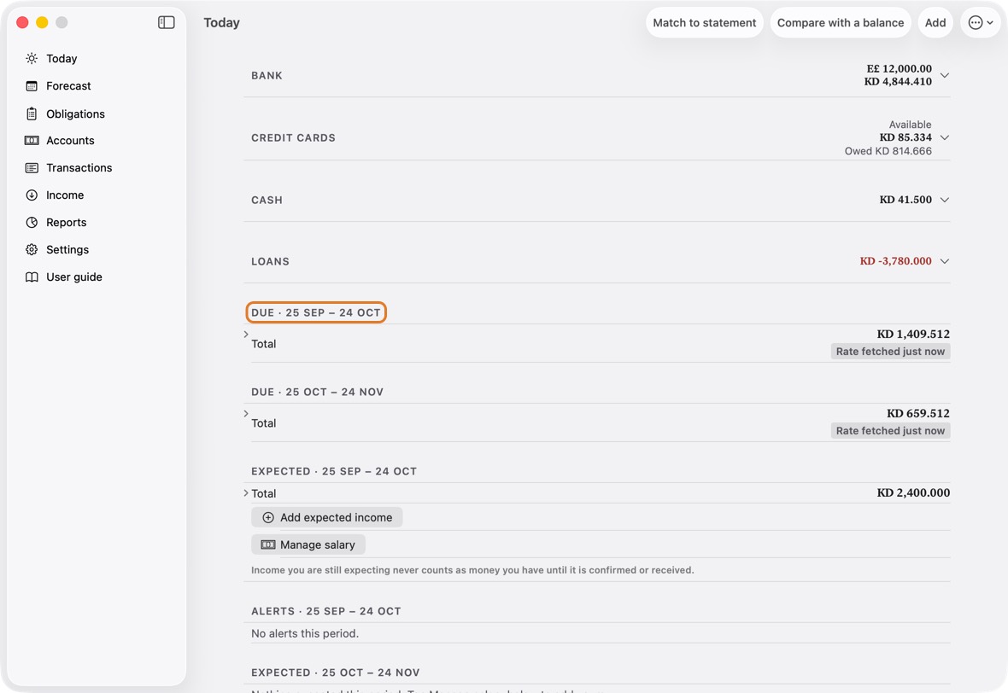Click the Add expected income button
This screenshot has height=693, width=1008.
(x=326, y=518)
